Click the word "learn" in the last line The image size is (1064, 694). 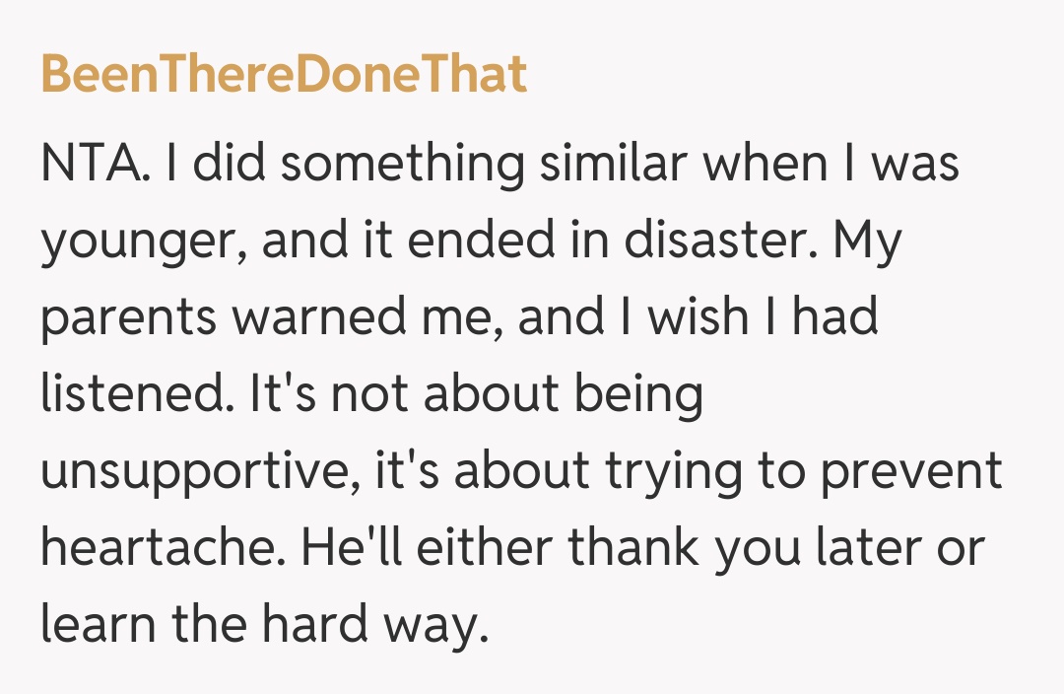point(99,625)
